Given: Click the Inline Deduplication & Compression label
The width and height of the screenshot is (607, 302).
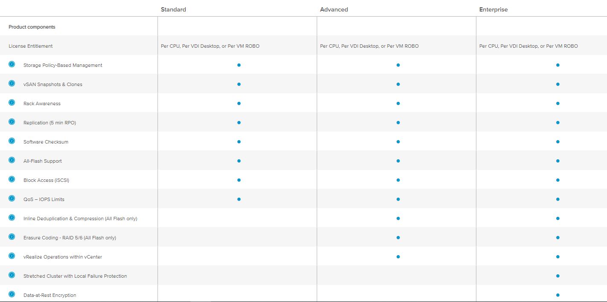Looking at the screenshot, I should point(80,219).
